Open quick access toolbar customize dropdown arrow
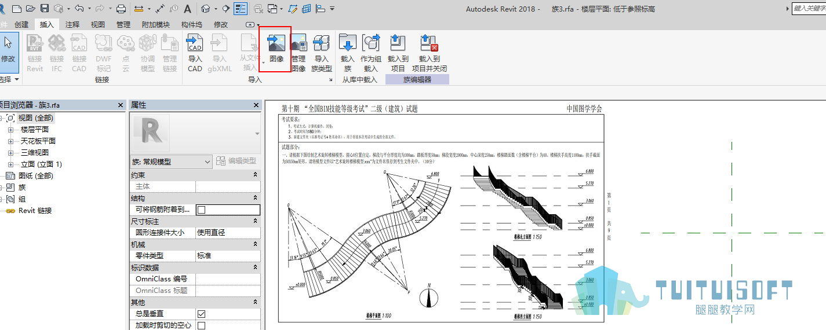 coord(332,9)
